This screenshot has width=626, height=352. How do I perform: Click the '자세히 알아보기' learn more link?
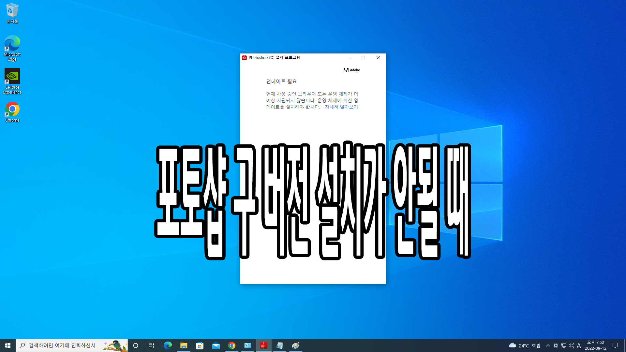341,107
